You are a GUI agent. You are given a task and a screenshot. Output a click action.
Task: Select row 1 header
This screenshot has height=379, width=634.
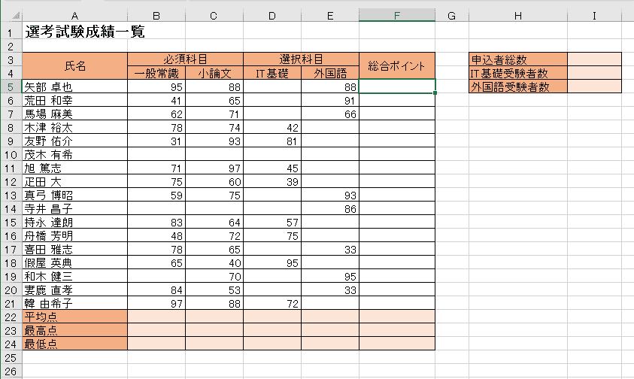pyautogui.click(x=11, y=32)
